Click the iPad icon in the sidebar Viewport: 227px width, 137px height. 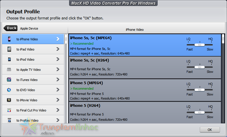(x=9, y=49)
